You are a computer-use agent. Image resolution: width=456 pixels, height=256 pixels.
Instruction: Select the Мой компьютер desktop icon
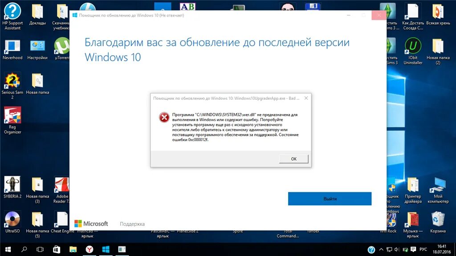(x=438, y=190)
